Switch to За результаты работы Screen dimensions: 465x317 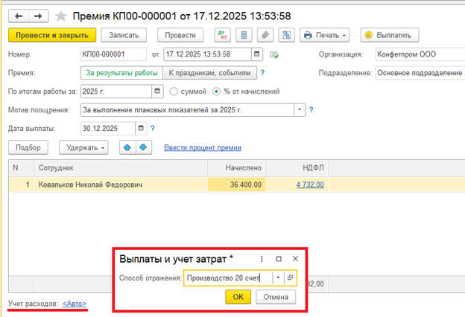click(x=121, y=73)
